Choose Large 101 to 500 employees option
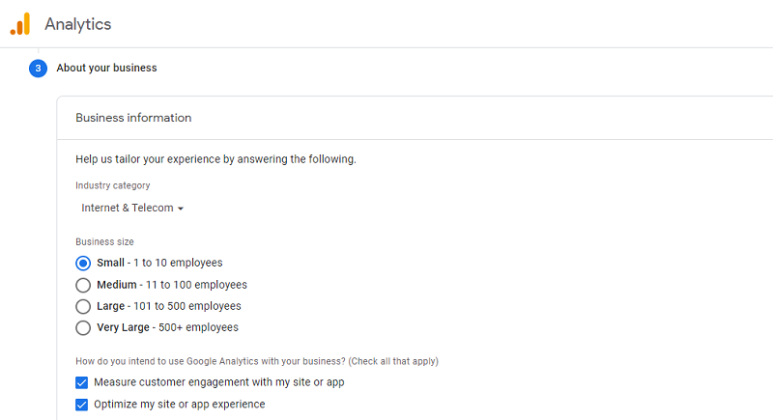 point(83,306)
